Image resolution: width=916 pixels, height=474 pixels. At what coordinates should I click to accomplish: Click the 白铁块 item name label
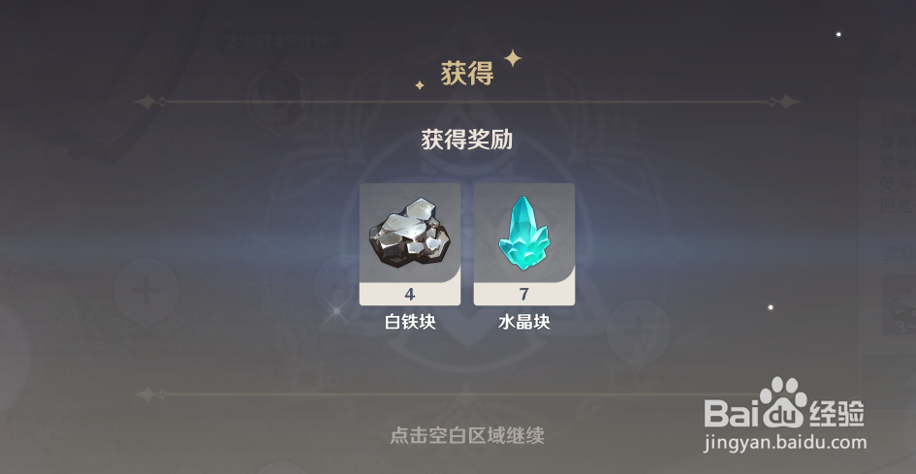[x=409, y=323]
